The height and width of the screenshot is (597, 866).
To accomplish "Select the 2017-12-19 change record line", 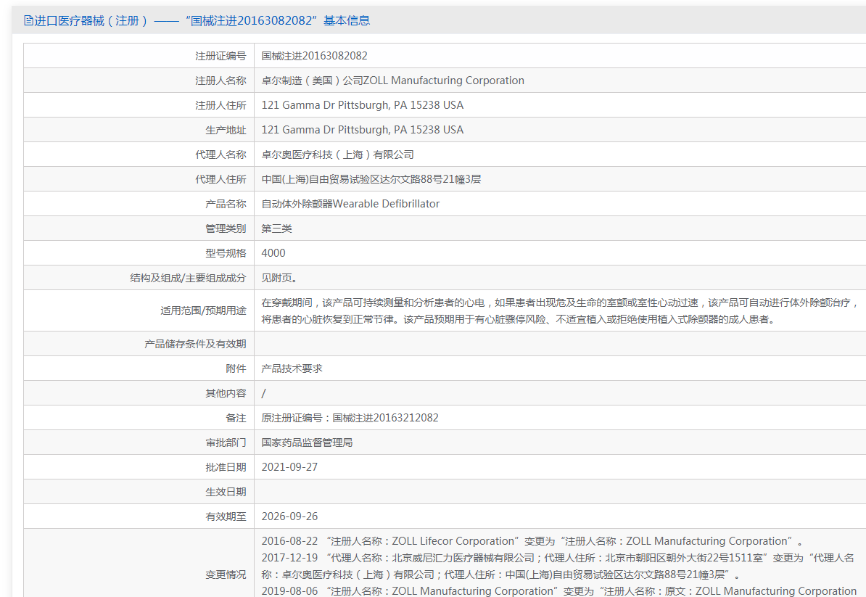I will 558,566.
